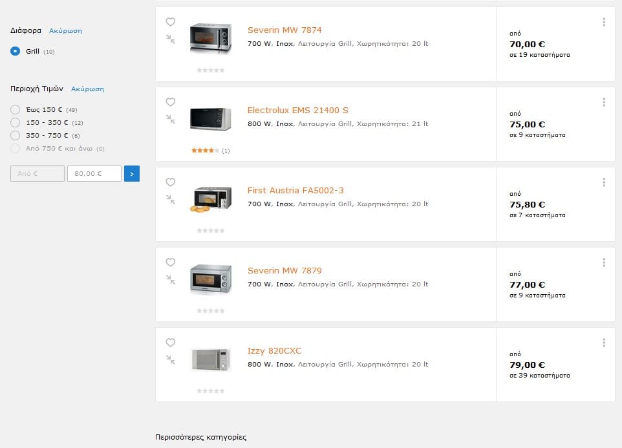Screen dimensions: 622x448
Task: Open three-dot menu for Severin MW 7874
Action: click(x=604, y=22)
